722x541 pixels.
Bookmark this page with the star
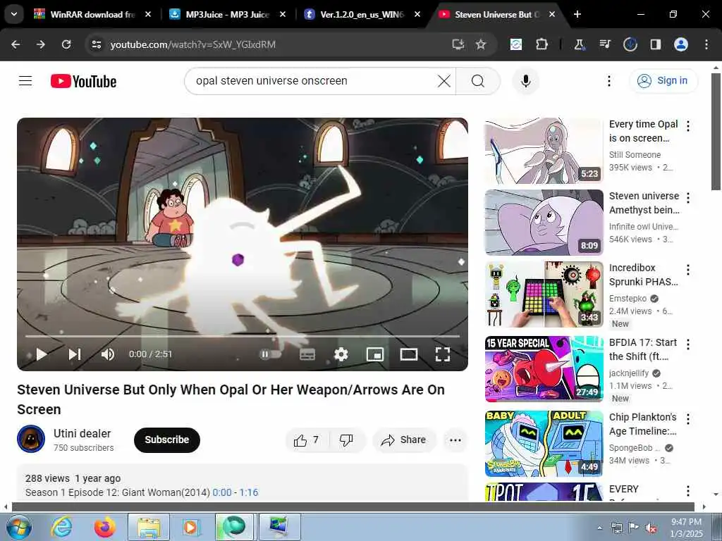tap(481, 44)
